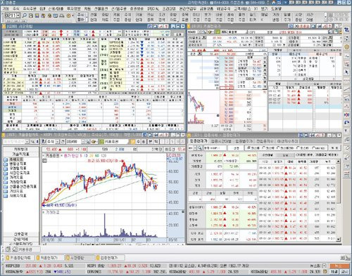This screenshot has height=276, width=352.
Task: Click the save disk icon in main toolbar
Action: [37, 15]
